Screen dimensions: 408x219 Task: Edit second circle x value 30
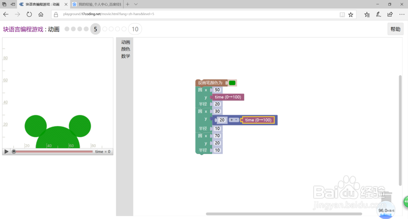217,111
